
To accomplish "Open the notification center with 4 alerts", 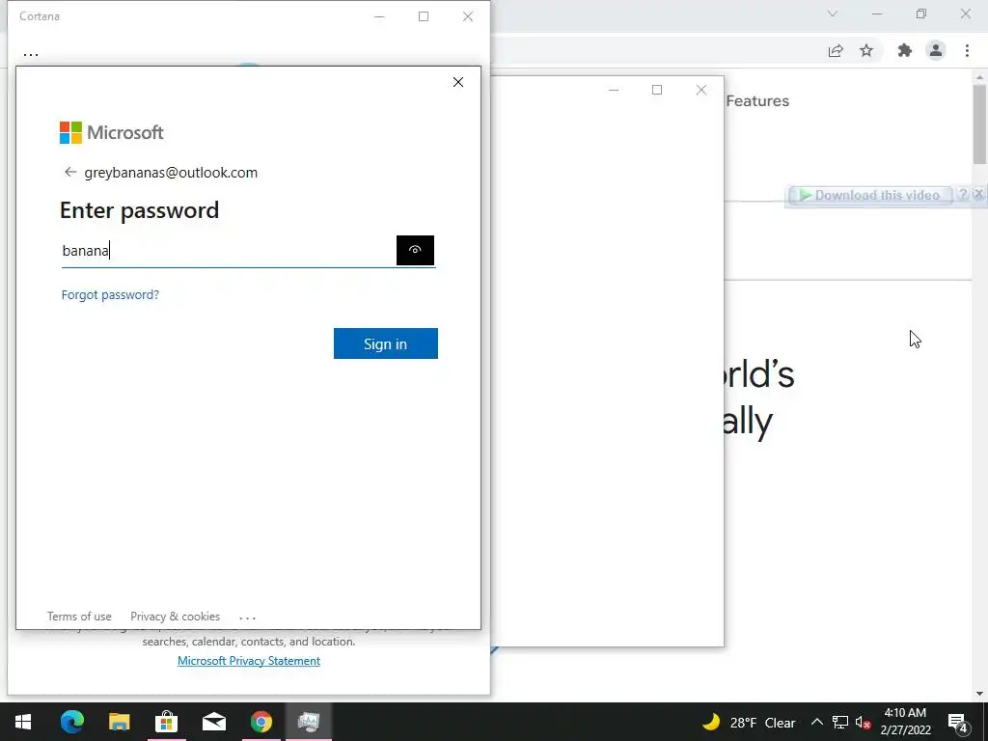I will (958, 723).
